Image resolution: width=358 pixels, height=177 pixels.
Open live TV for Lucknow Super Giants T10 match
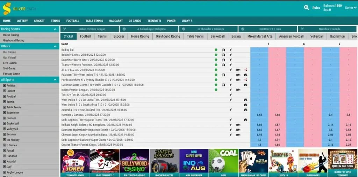223,85
